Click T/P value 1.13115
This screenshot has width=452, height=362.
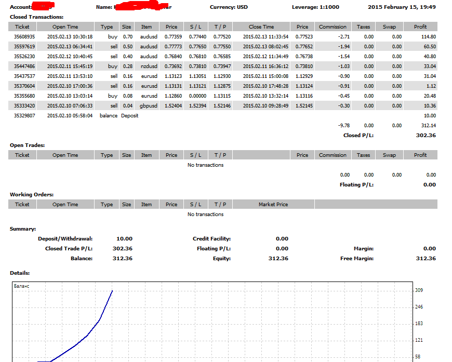(x=222, y=96)
